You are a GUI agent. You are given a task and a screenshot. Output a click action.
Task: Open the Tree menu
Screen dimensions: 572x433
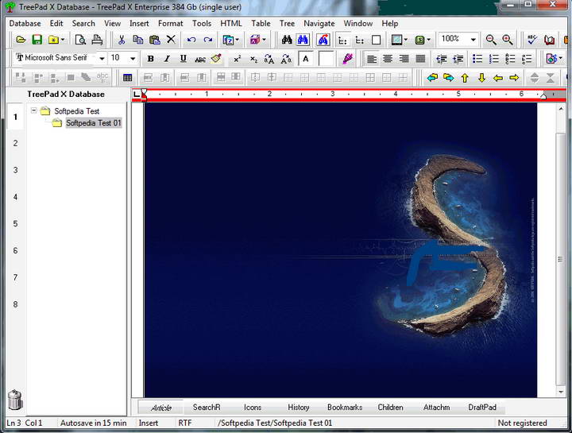287,23
